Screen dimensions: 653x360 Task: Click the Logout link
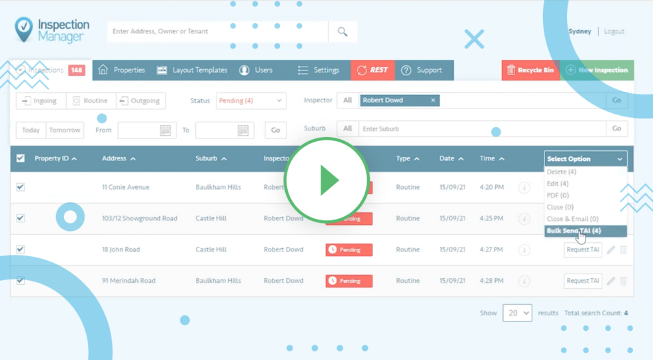click(x=614, y=31)
